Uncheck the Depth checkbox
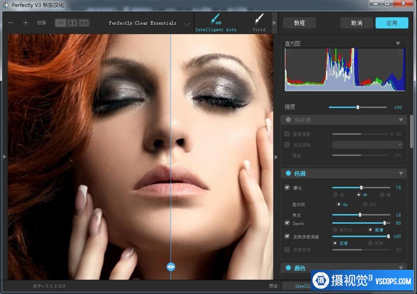This screenshot has height=294, width=417. (287, 223)
